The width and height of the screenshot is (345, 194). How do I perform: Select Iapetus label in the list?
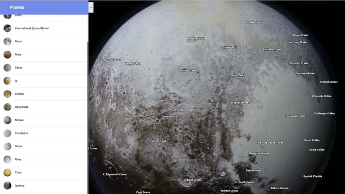coord(19,186)
